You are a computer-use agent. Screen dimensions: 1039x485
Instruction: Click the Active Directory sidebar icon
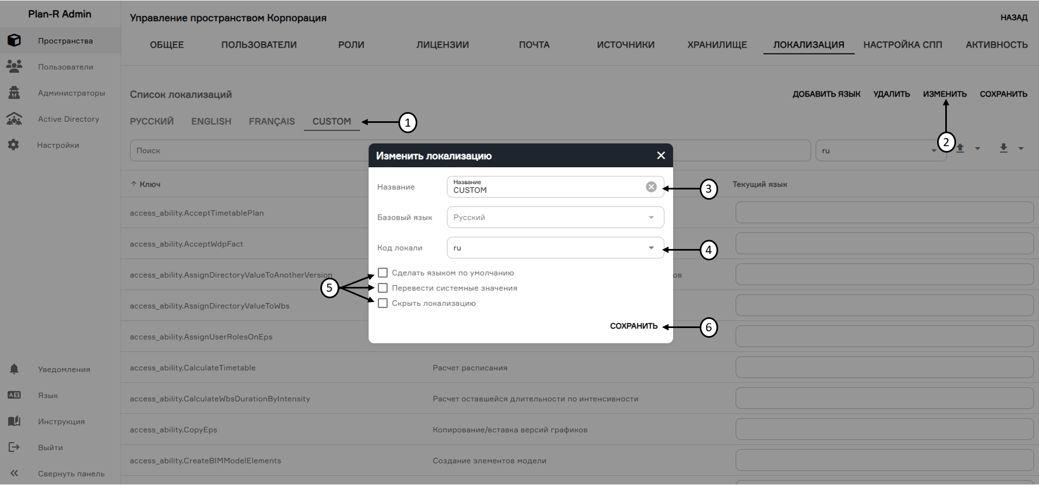click(x=14, y=119)
